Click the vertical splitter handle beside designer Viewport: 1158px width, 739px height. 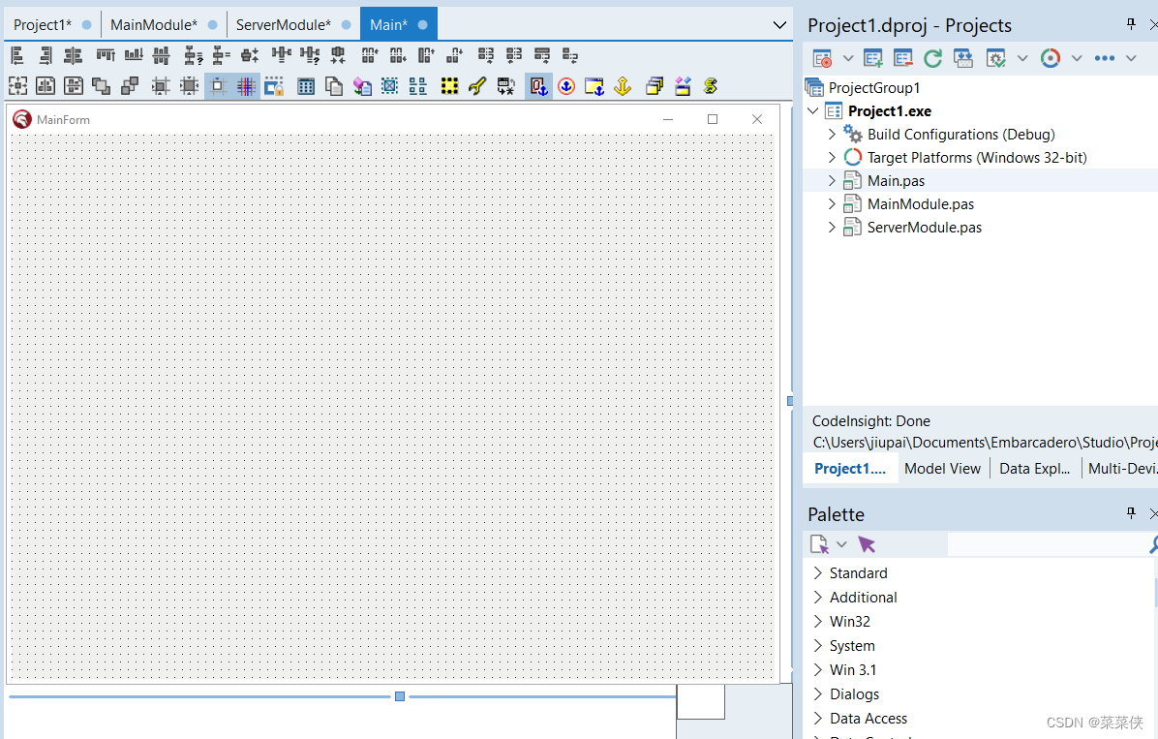(789, 401)
